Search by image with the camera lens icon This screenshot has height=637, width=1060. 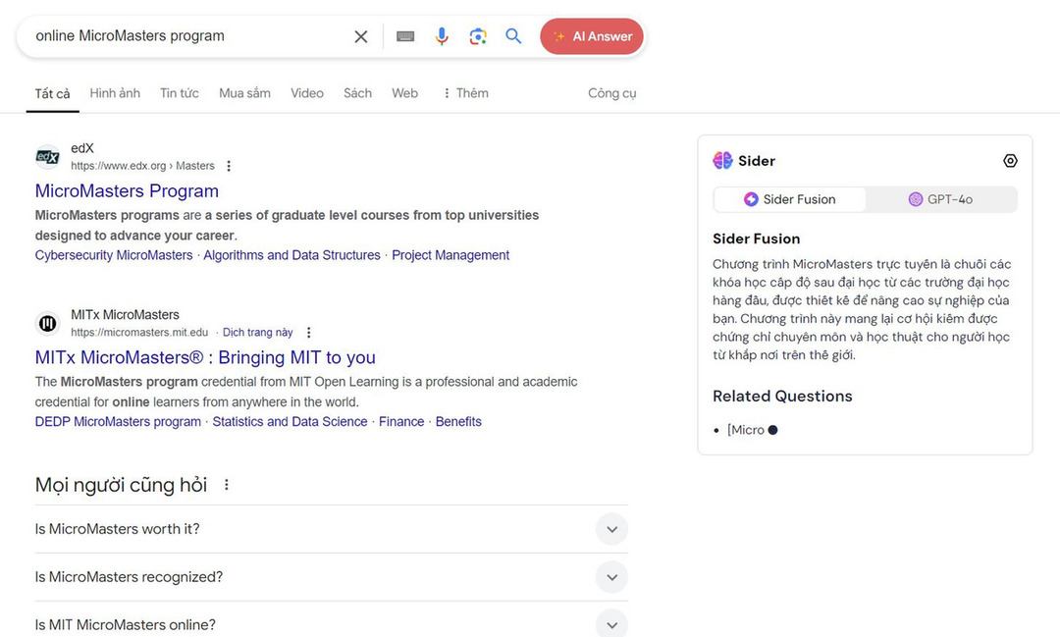coord(478,36)
